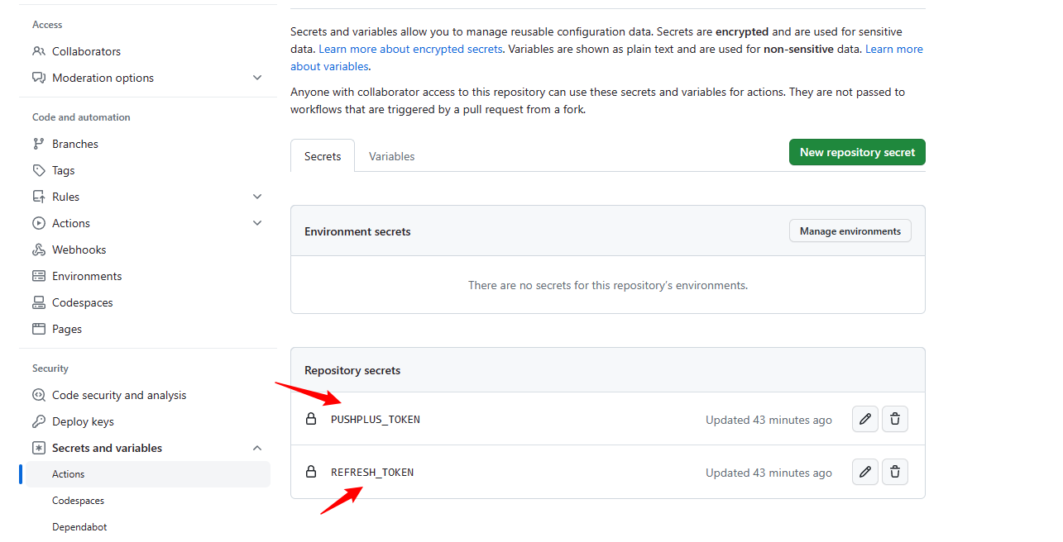Click the Deploy keys key icon
Screen dimensions: 1063x542
tap(39, 421)
